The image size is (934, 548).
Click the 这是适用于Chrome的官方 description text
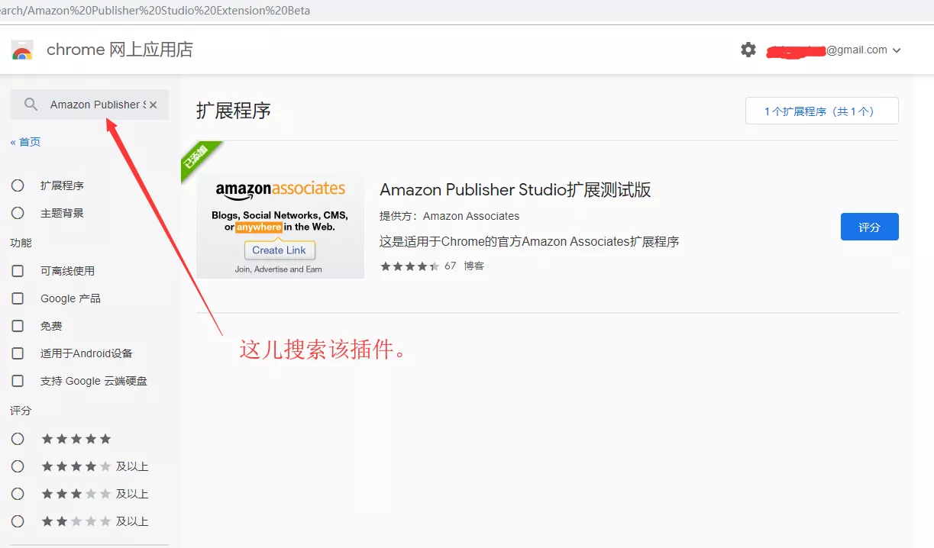pos(529,242)
